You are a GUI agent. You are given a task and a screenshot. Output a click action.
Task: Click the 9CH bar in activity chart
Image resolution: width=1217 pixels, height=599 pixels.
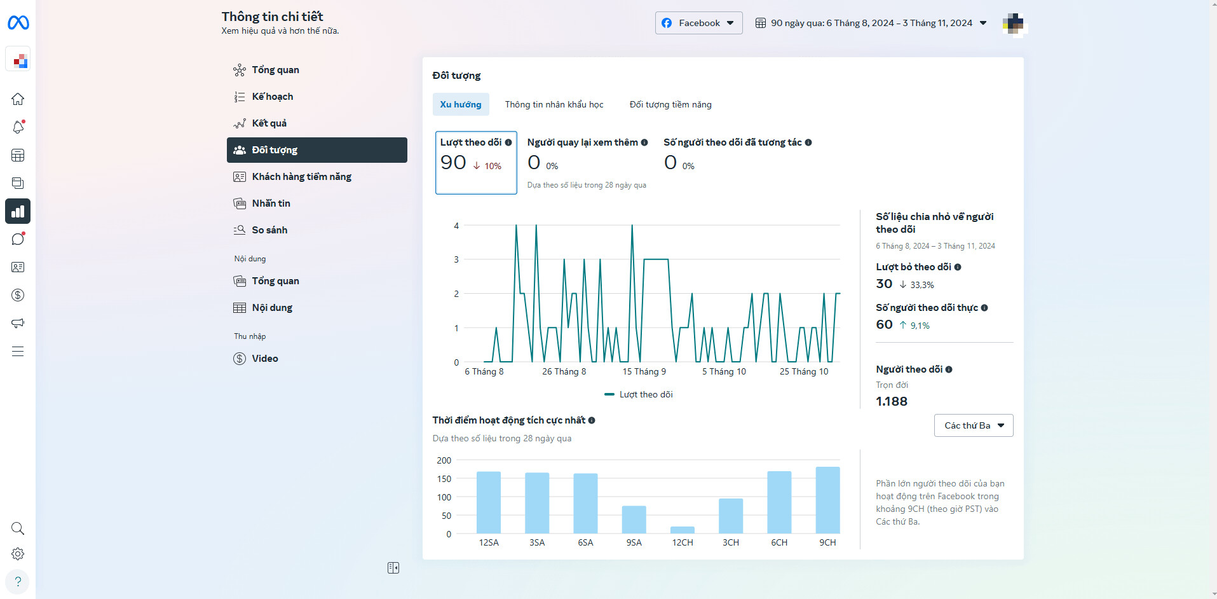click(x=827, y=500)
